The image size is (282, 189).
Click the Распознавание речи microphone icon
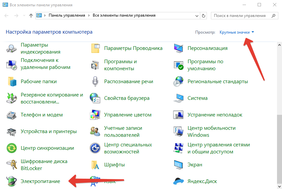coord(95,82)
